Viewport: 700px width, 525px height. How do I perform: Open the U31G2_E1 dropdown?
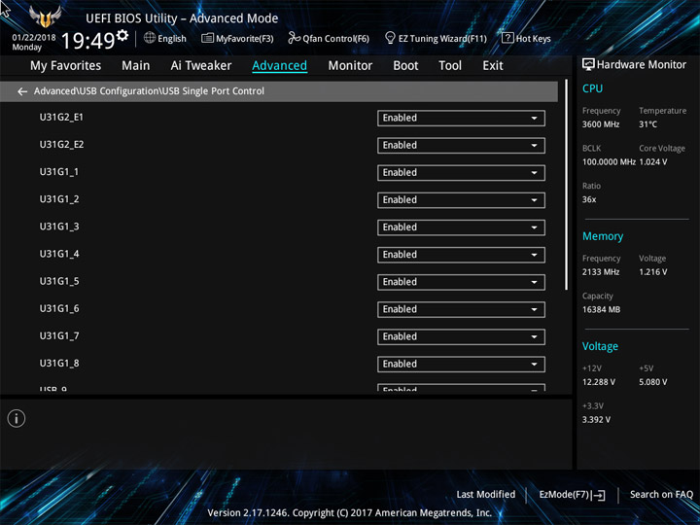pos(461,119)
